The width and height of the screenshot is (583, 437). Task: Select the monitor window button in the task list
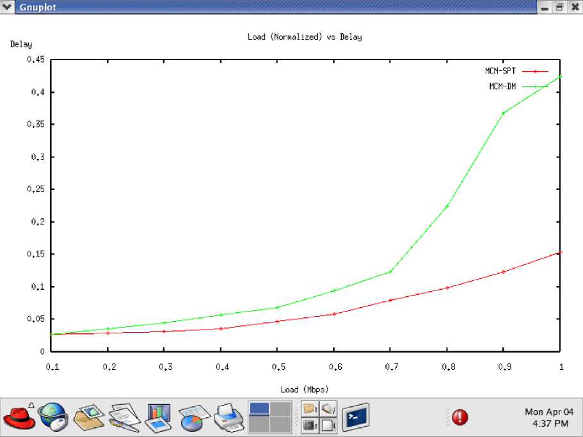point(310,425)
